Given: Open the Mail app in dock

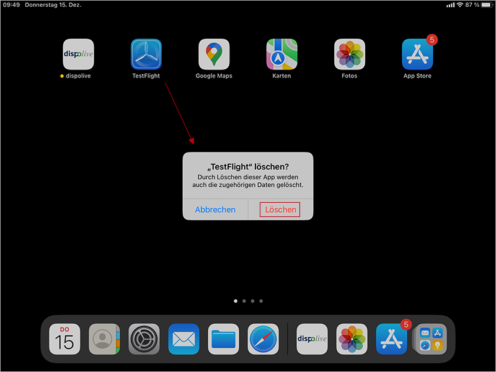Looking at the screenshot, I should 184,339.
